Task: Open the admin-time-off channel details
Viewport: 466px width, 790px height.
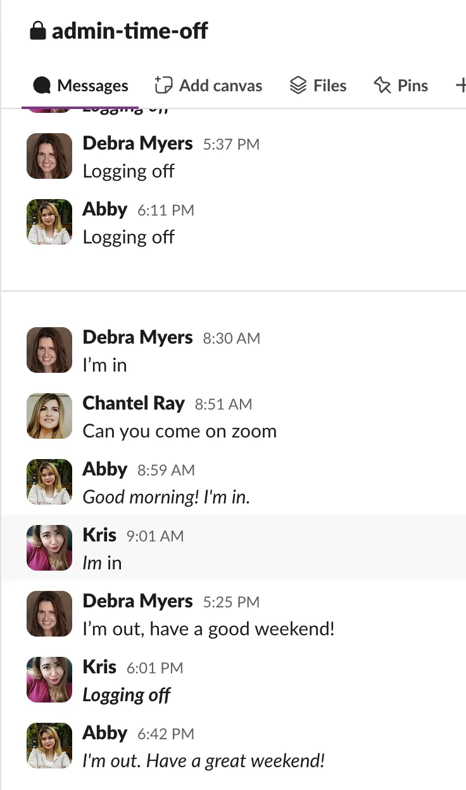Action: click(x=130, y=31)
